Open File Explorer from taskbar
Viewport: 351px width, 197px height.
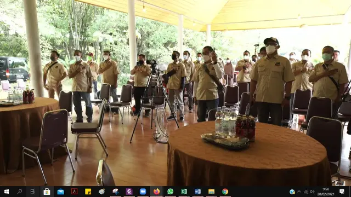point(211,192)
